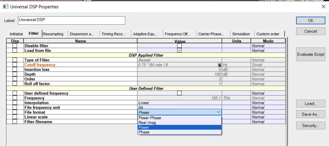The width and height of the screenshot is (329, 146).
Task: Toggle Disp checkbox for Linear scale
Action: coord(15,117)
